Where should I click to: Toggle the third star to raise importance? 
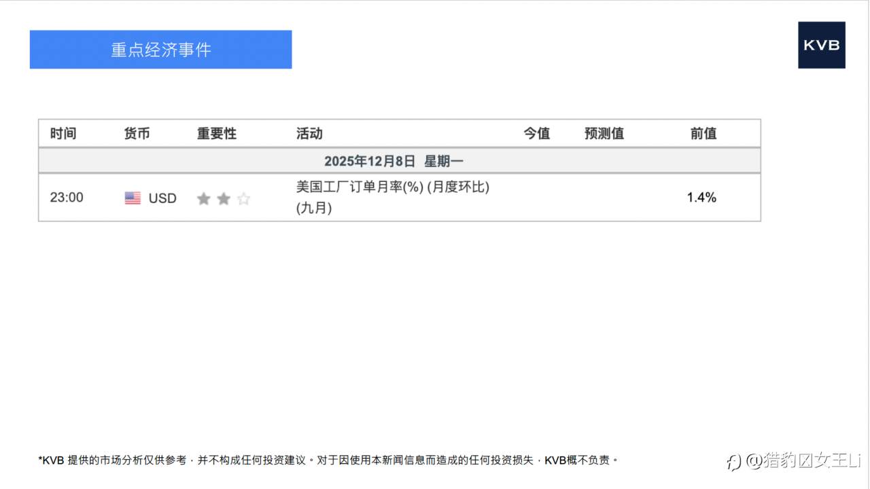click(x=243, y=198)
